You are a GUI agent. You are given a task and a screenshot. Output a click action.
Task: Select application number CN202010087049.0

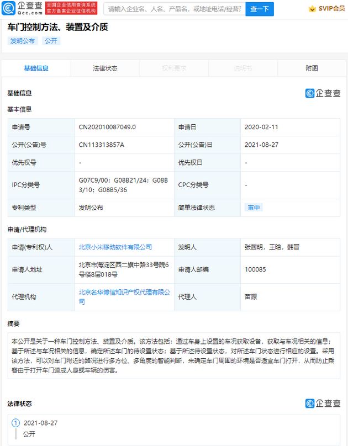point(107,127)
